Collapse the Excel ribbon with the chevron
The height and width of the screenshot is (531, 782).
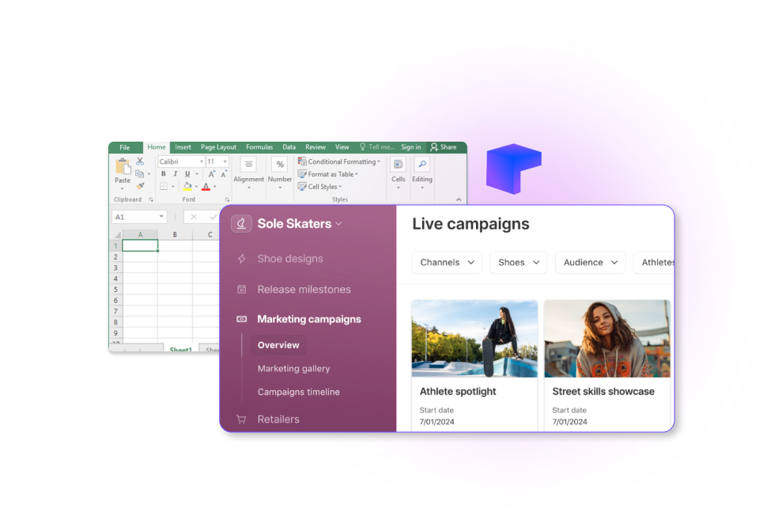coord(459,199)
